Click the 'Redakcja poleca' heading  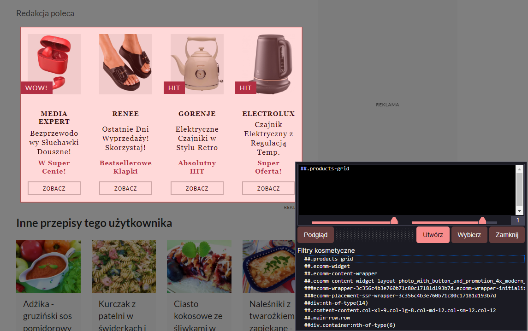45,13
